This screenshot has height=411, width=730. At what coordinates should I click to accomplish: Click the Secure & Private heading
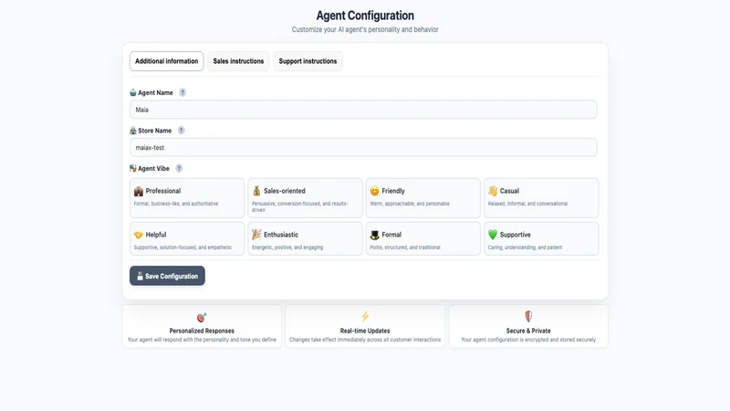click(x=528, y=331)
